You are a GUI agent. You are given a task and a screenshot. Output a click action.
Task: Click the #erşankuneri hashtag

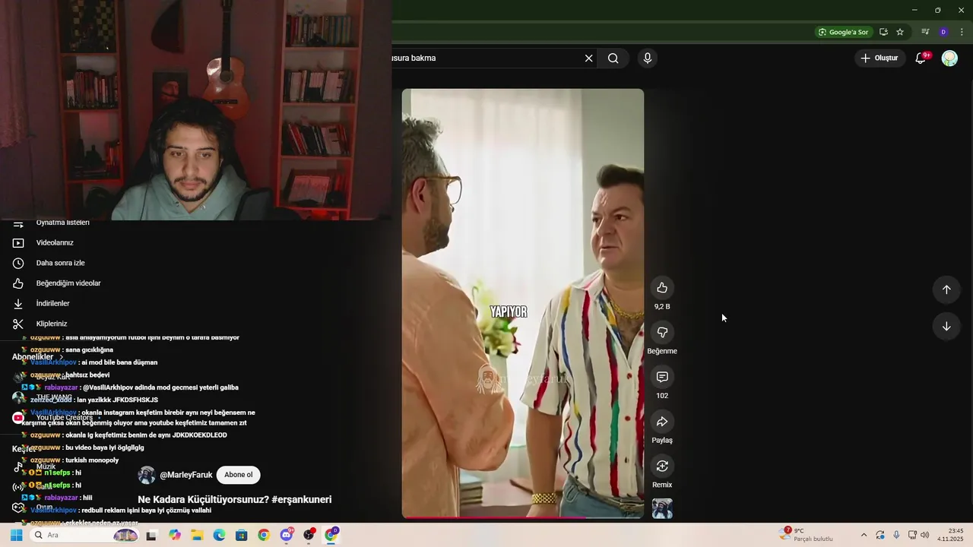[x=302, y=500]
